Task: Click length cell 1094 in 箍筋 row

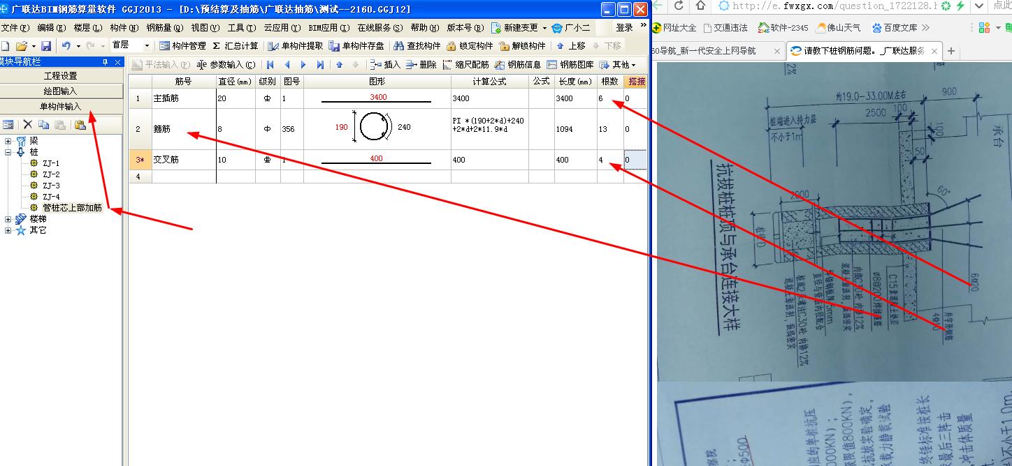Action: (x=575, y=129)
